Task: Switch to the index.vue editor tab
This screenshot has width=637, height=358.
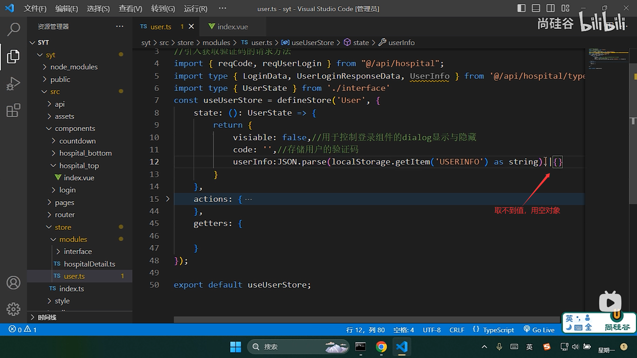Action: [x=232, y=27]
